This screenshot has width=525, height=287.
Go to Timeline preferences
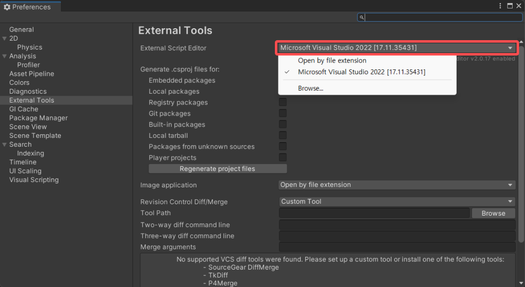[x=23, y=162]
